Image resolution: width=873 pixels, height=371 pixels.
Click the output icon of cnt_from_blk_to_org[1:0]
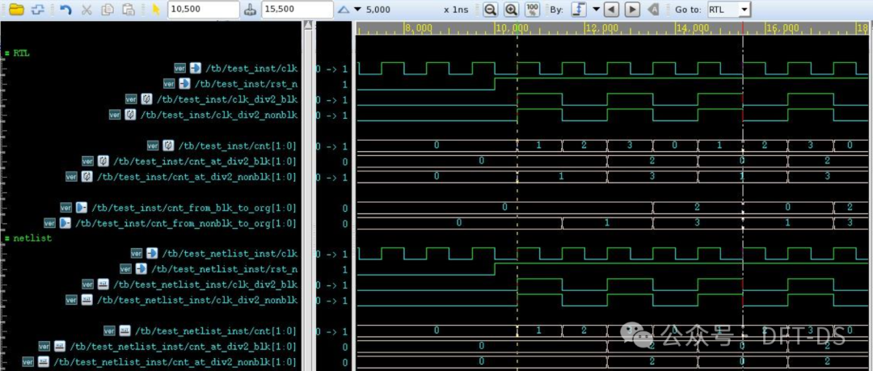pos(82,208)
